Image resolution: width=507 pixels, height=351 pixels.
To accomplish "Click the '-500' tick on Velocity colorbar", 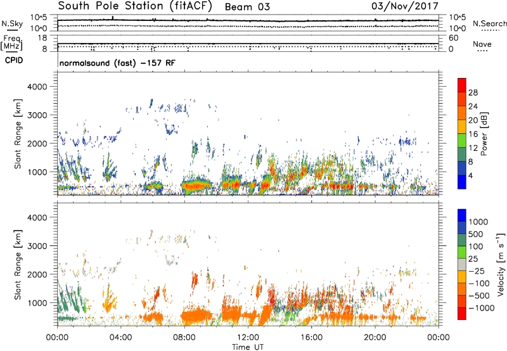I will click(479, 295).
